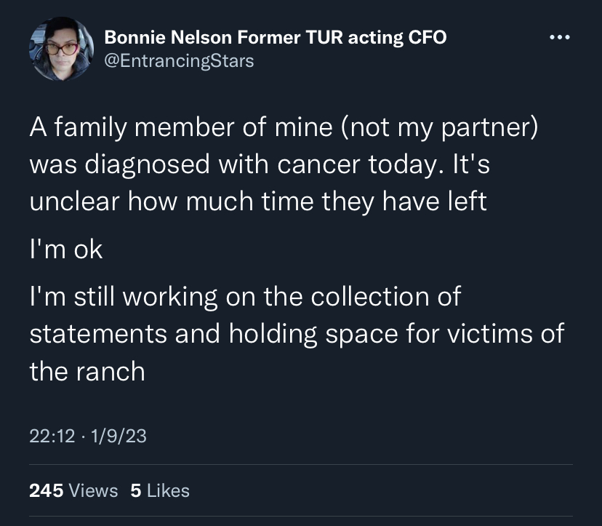Click the 1/9/23 post date
Viewport: 602px width, 526px height.
(x=119, y=436)
